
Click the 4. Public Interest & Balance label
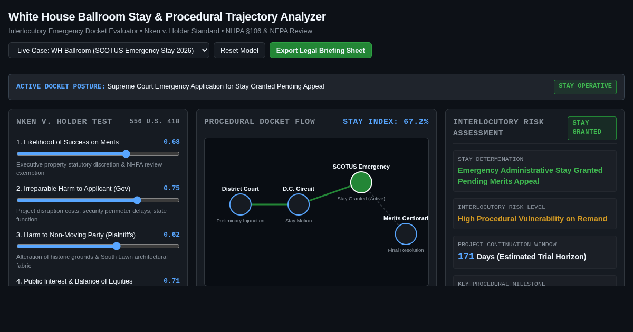74,281
